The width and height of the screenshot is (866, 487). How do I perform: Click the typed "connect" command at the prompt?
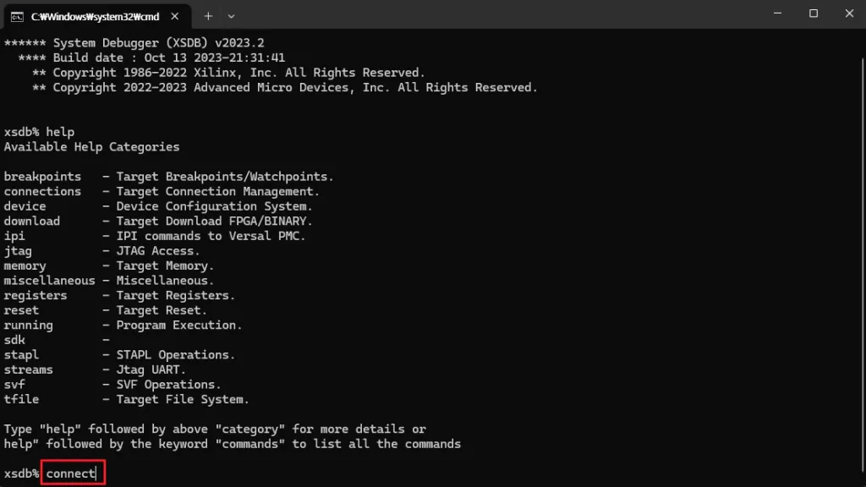point(71,473)
